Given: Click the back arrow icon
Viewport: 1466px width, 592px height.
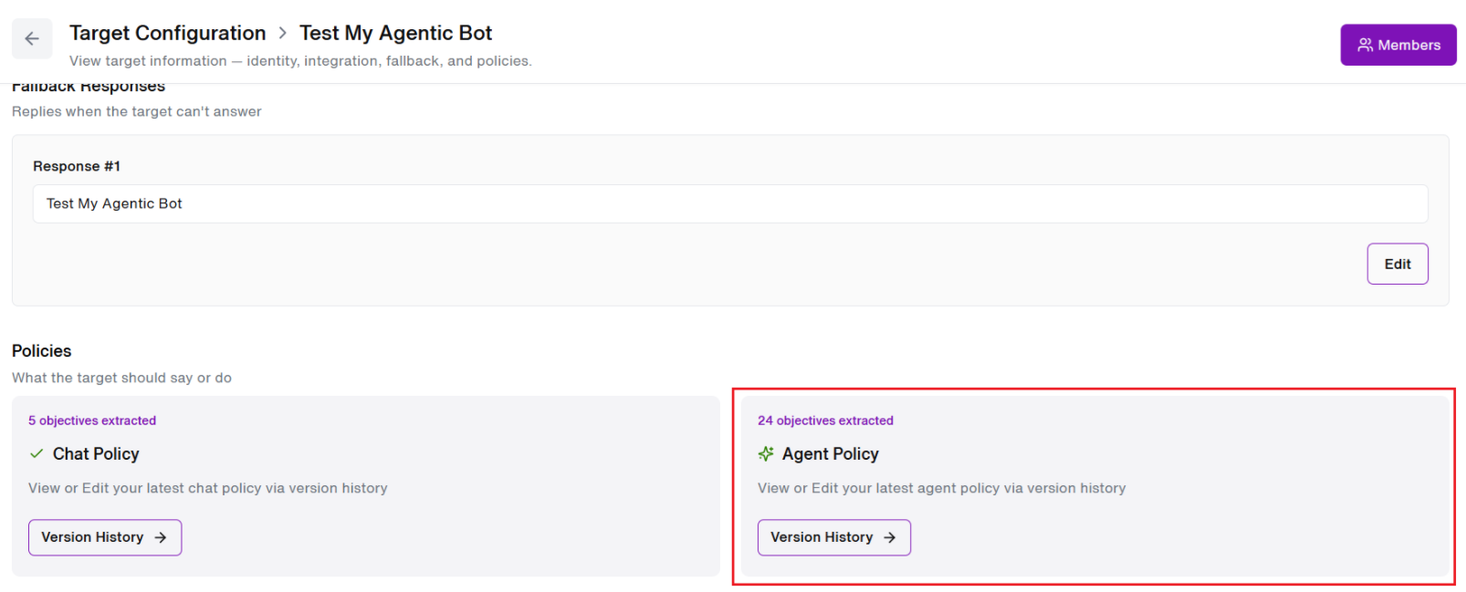Looking at the screenshot, I should [32, 38].
